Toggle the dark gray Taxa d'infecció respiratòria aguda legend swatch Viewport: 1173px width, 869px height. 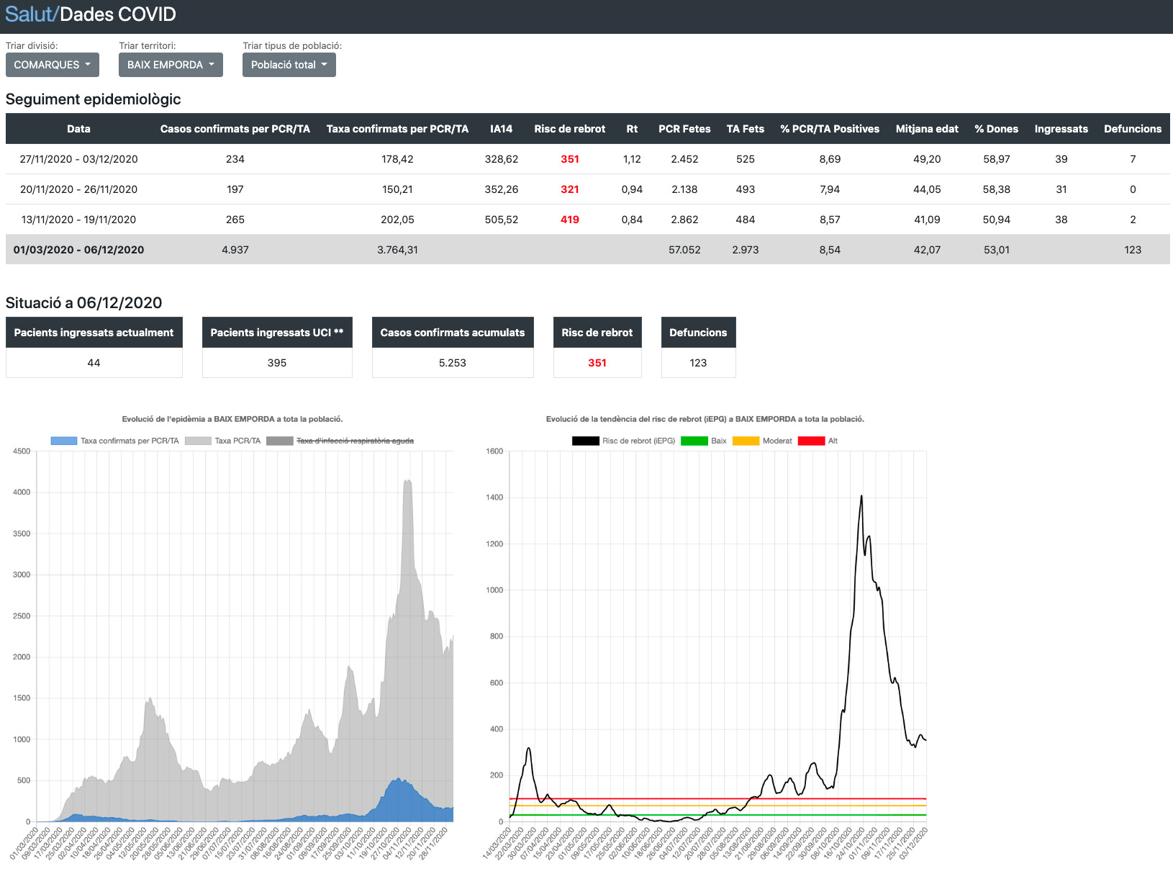[x=280, y=441]
